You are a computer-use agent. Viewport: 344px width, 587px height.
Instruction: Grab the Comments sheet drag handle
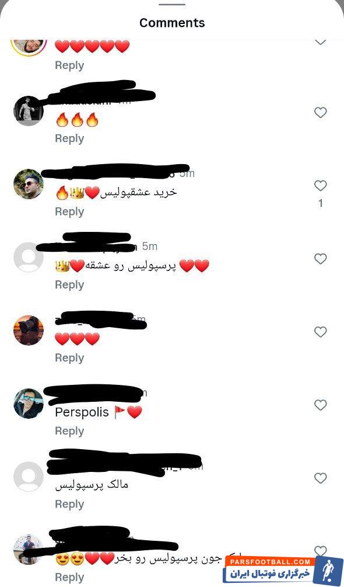point(172,4)
